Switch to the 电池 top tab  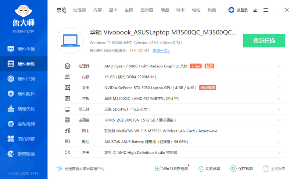click(x=196, y=10)
